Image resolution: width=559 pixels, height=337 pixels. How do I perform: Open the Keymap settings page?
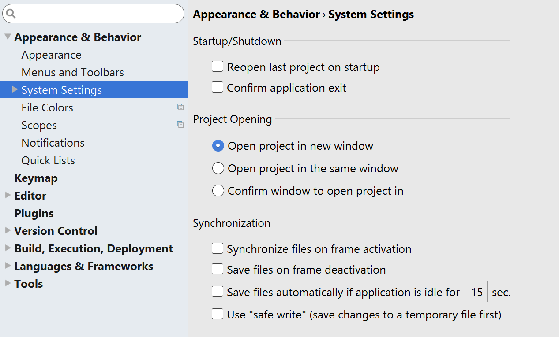pos(36,178)
